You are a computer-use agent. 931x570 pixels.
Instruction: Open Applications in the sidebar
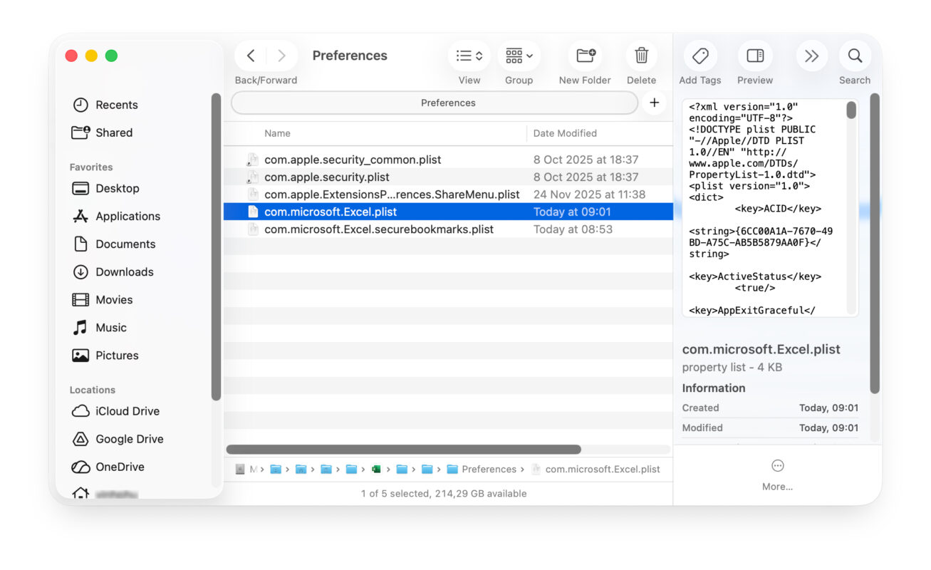[x=128, y=216]
